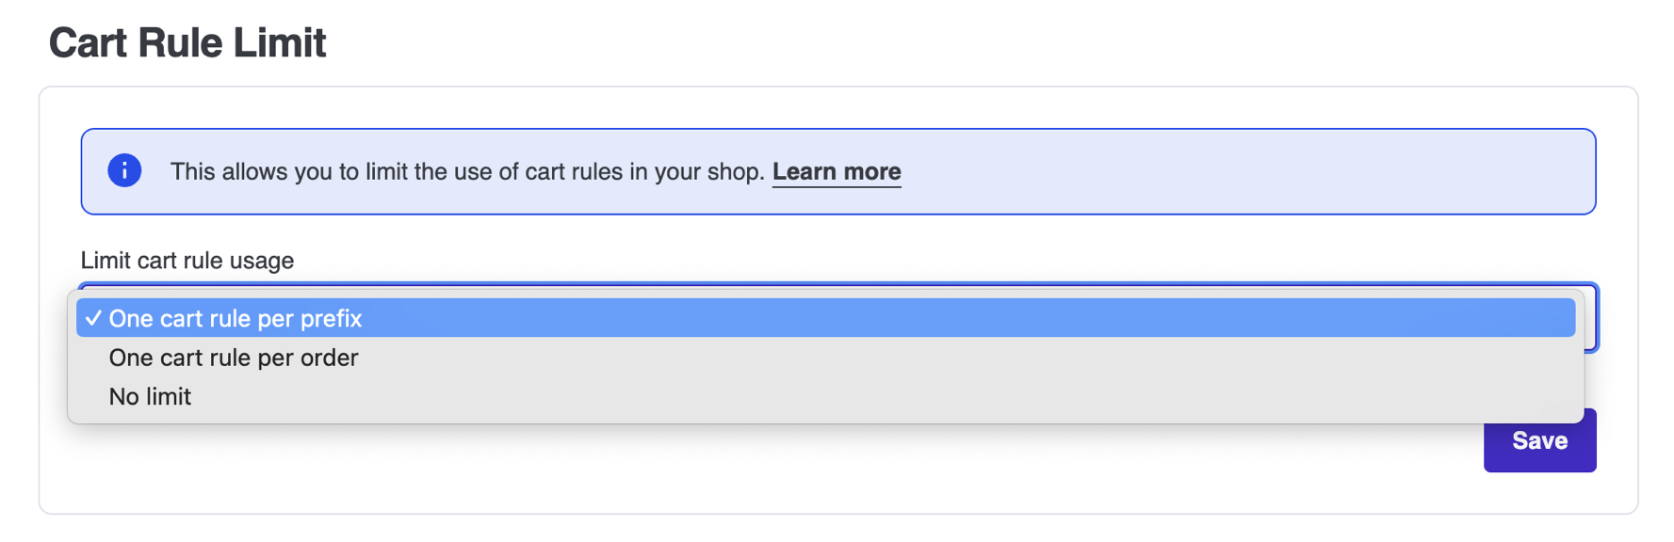Select the 'Cart Rule Limit' page heading

[187, 42]
